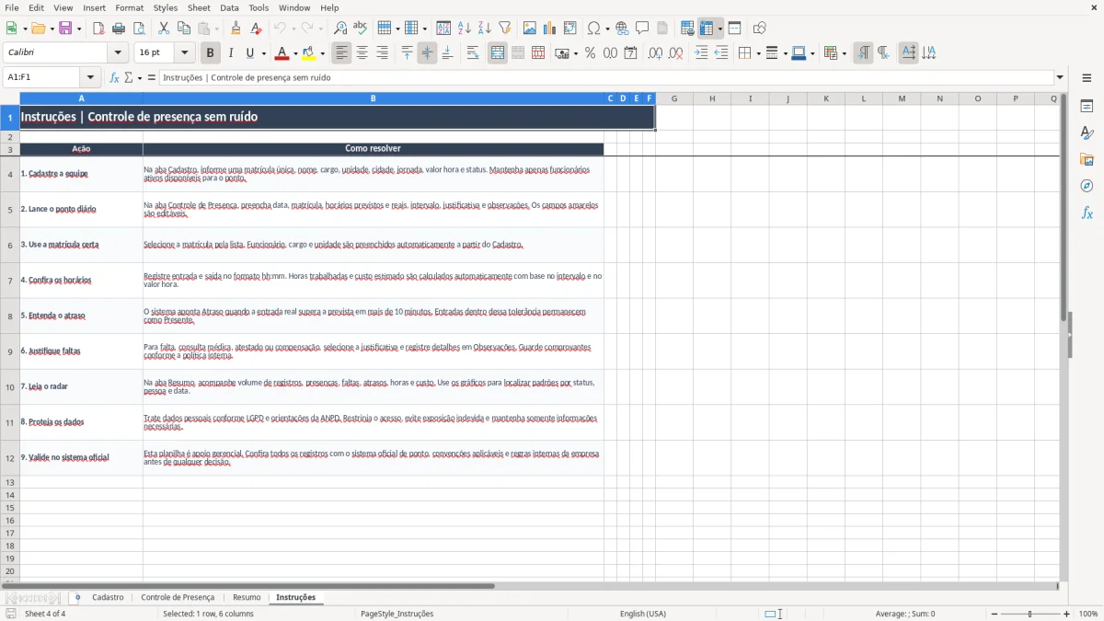
Task: Cut the selection with the scissors icon
Action: pyautogui.click(x=164, y=29)
